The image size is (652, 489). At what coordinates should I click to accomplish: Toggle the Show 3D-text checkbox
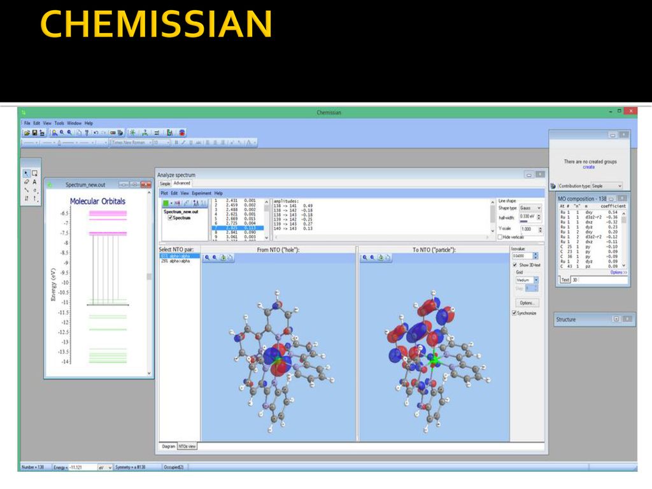(514, 265)
